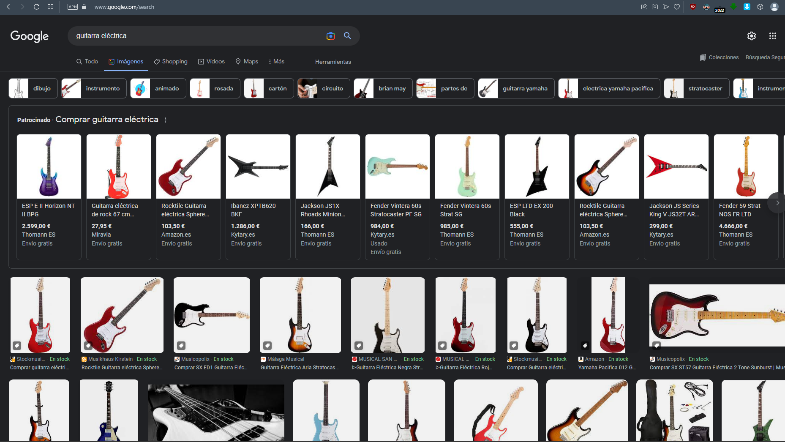Viewport: 785px width, 442px height.
Task: Filter images by 'dibujo' chip
Action: [33, 88]
